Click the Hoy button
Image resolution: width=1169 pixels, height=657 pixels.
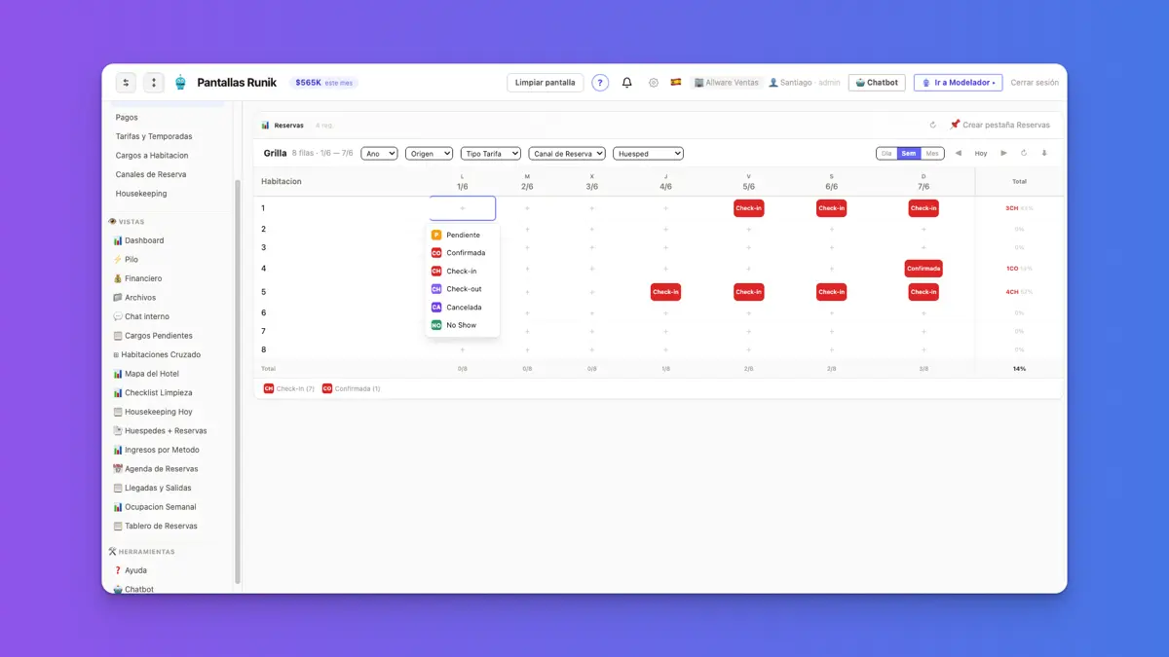[981, 153]
